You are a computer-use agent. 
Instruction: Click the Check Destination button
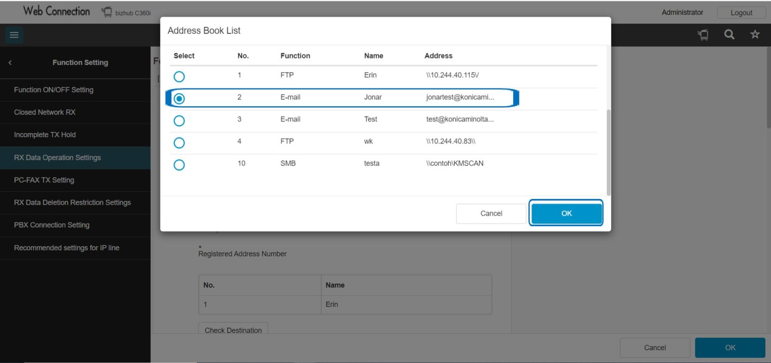click(233, 330)
